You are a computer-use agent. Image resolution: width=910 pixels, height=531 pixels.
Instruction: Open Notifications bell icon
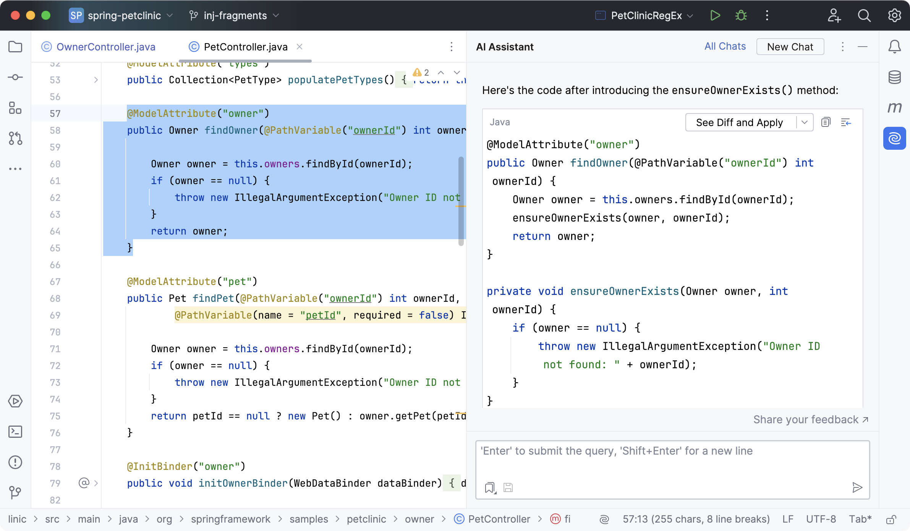click(x=894, y=47)
